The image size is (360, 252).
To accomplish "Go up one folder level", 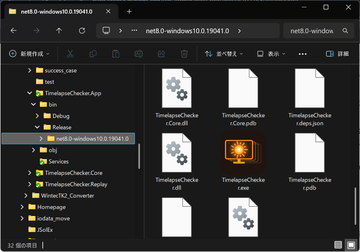I will tap(59, 30).
